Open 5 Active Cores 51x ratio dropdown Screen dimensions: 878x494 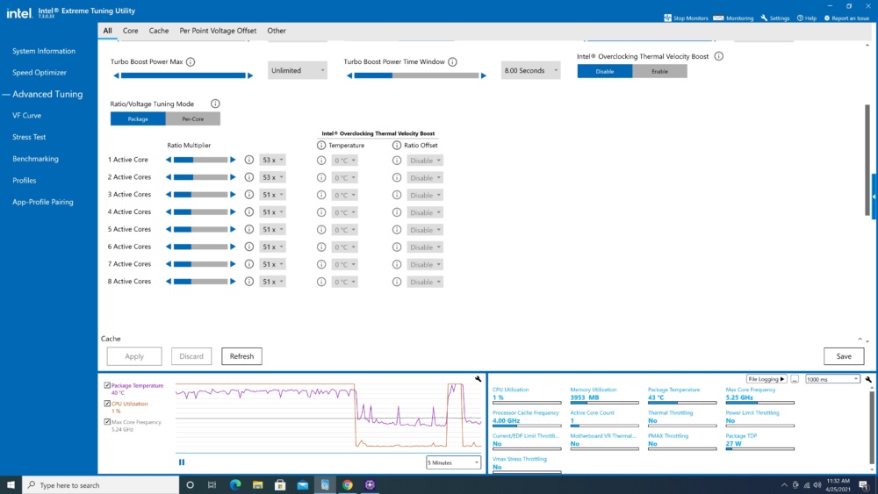272,229
